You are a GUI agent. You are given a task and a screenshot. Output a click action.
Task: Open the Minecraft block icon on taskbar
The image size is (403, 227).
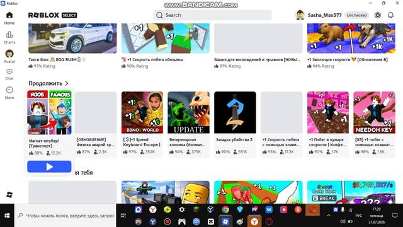(x=196, y=210)
